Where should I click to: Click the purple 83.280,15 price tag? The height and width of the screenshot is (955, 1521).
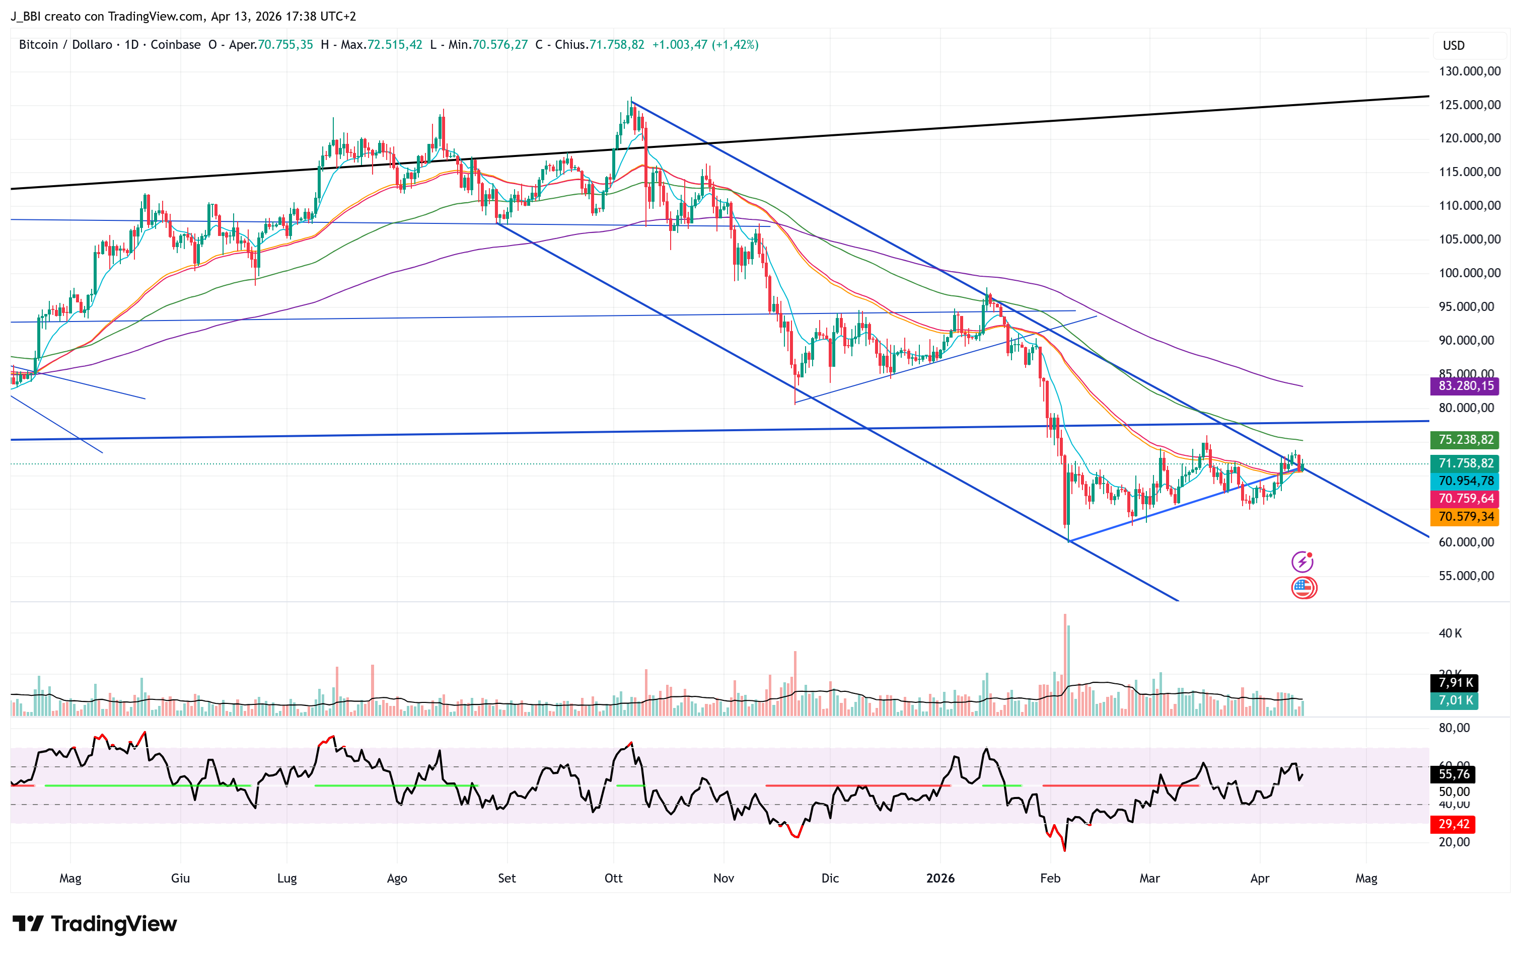pyautogui.click(x=1466, y=385)
